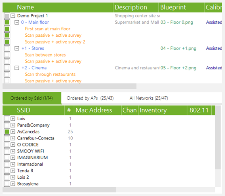Check the Pans&Company SSID checkbox
This screenshot has height=196, width=225.
(x=7, y=125)
